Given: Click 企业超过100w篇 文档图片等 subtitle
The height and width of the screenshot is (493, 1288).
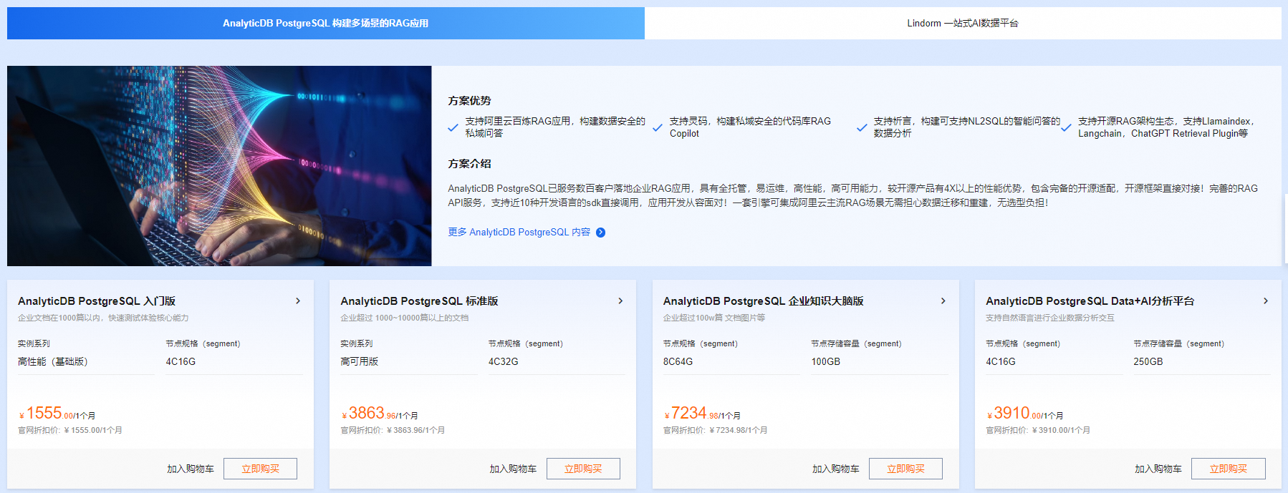Looking at the screenshot, I should 714,318.
